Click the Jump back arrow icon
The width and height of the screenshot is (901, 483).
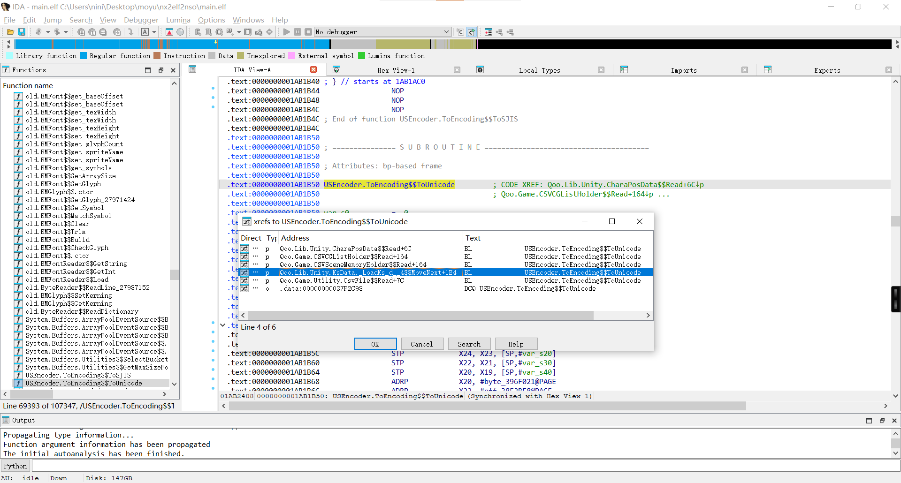pyautogui.click(x=38, y=32)
